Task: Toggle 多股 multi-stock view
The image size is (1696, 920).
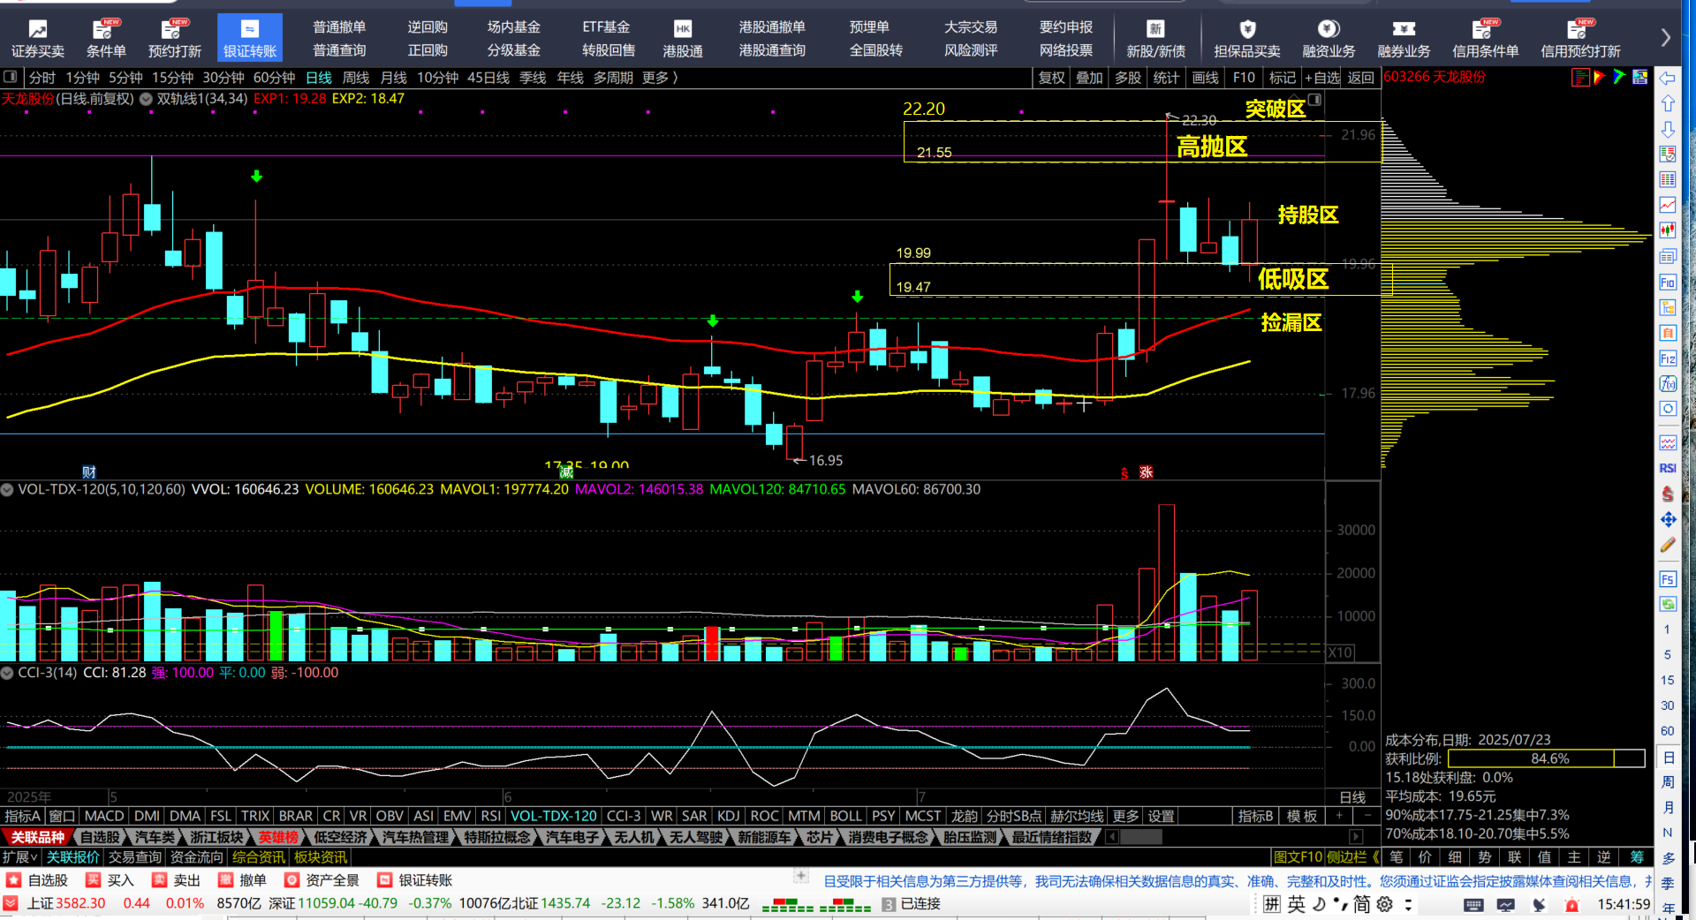Action: pos(1128,78)
